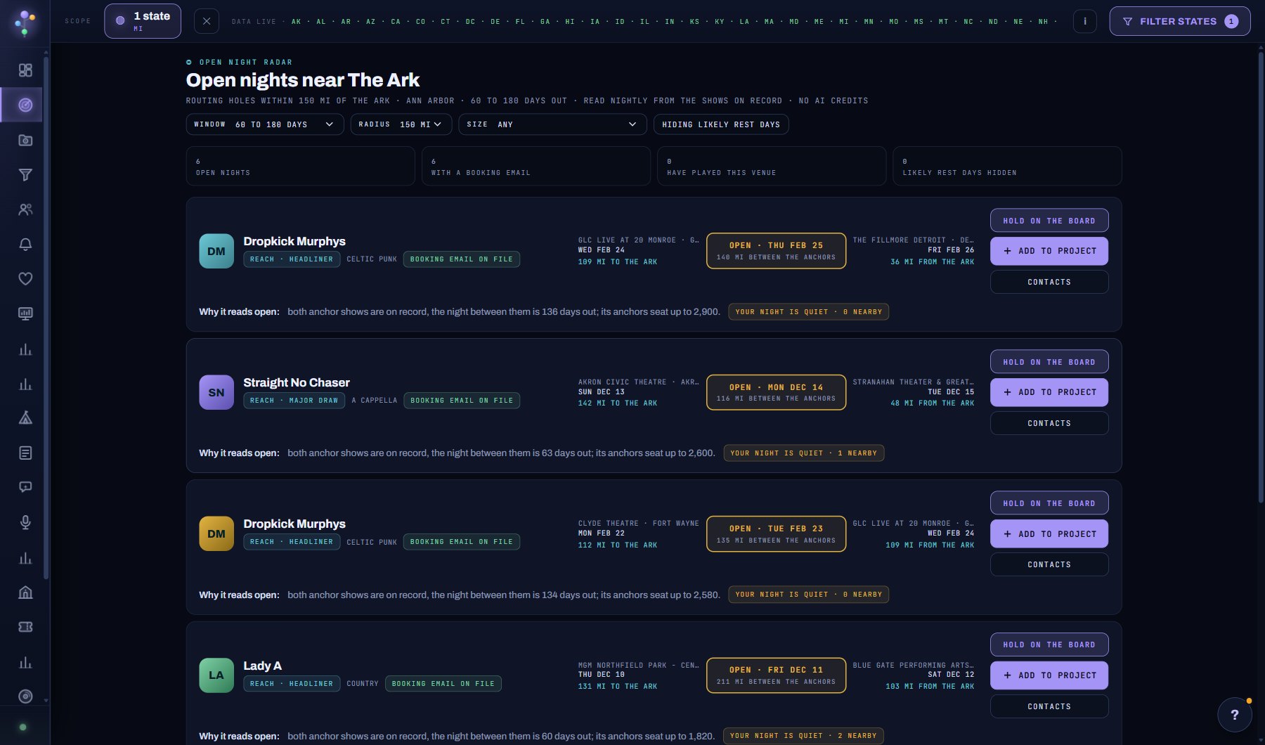Click the tent icon in sidebar
This screenshot has height=745, width=1265.
click(25, 418)
